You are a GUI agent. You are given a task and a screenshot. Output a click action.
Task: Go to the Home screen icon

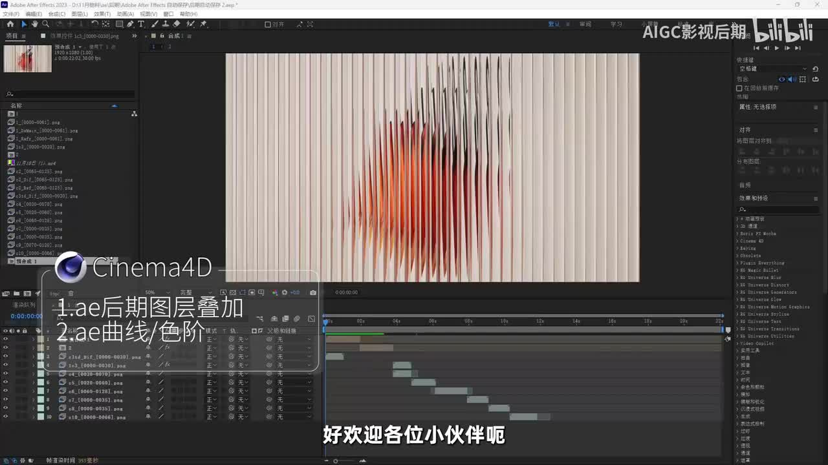pyautogui.click(x=10, y=24)
